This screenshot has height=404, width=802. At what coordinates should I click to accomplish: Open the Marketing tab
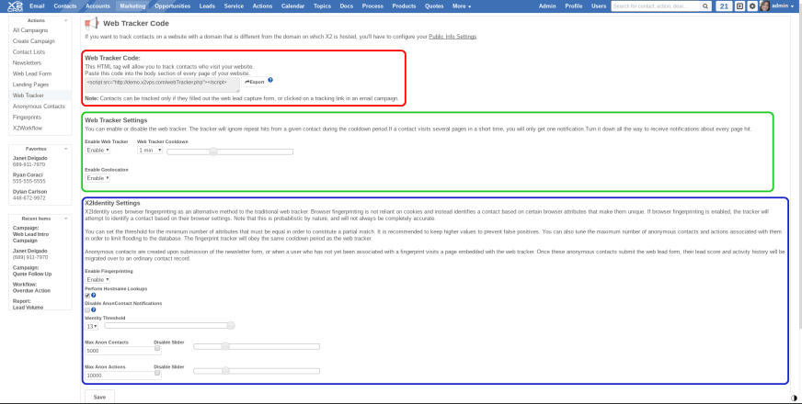tap(132, 6)
